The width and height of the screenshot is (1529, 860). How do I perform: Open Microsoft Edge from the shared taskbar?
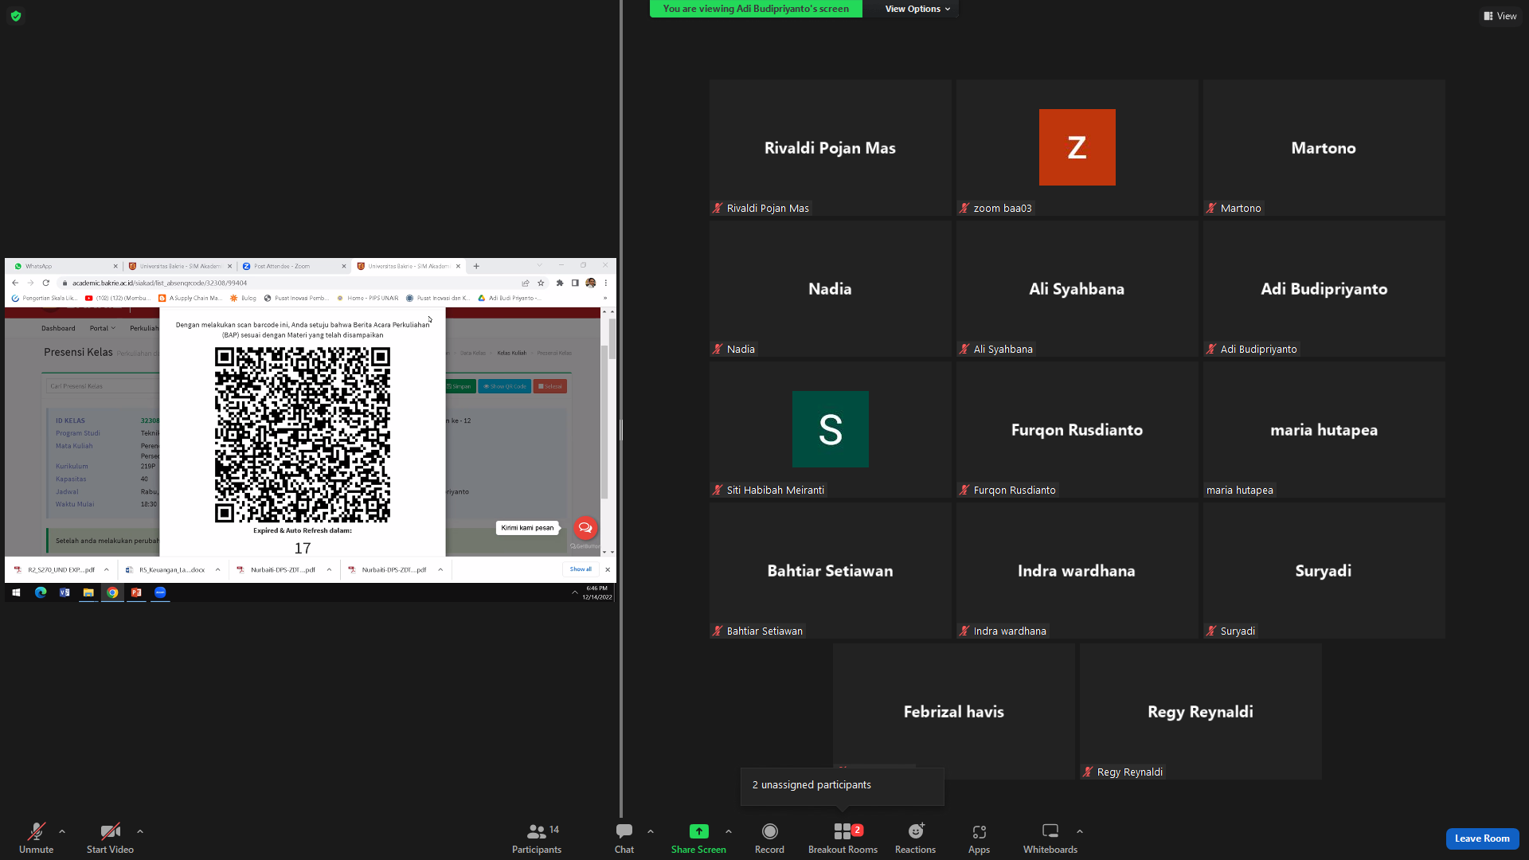point(41,592)
